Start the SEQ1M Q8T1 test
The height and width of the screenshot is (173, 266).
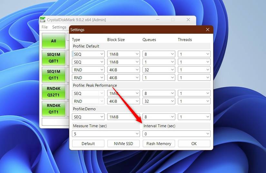pyautogui.click(x=54, y=58)
